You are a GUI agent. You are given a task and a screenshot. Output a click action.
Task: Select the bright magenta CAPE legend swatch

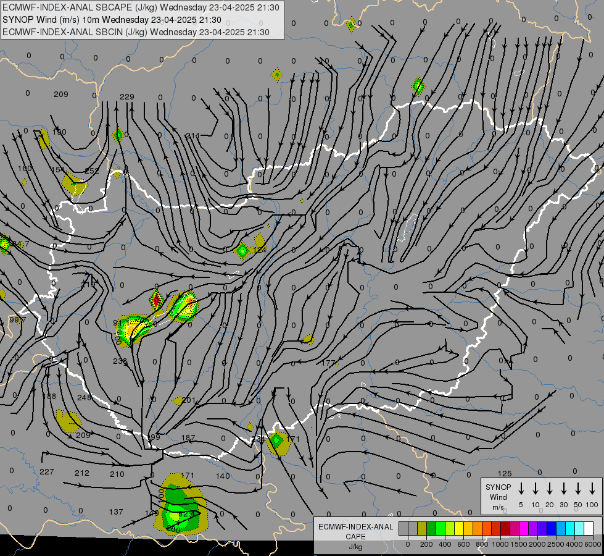tap(524, 529)
